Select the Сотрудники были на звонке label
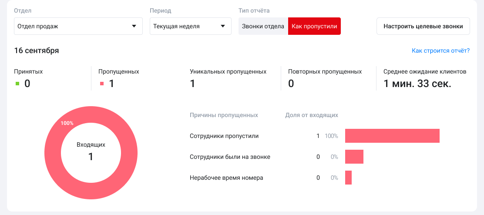Image resolution: width=484 pixels, height=215 pixels. coord(230,157)
